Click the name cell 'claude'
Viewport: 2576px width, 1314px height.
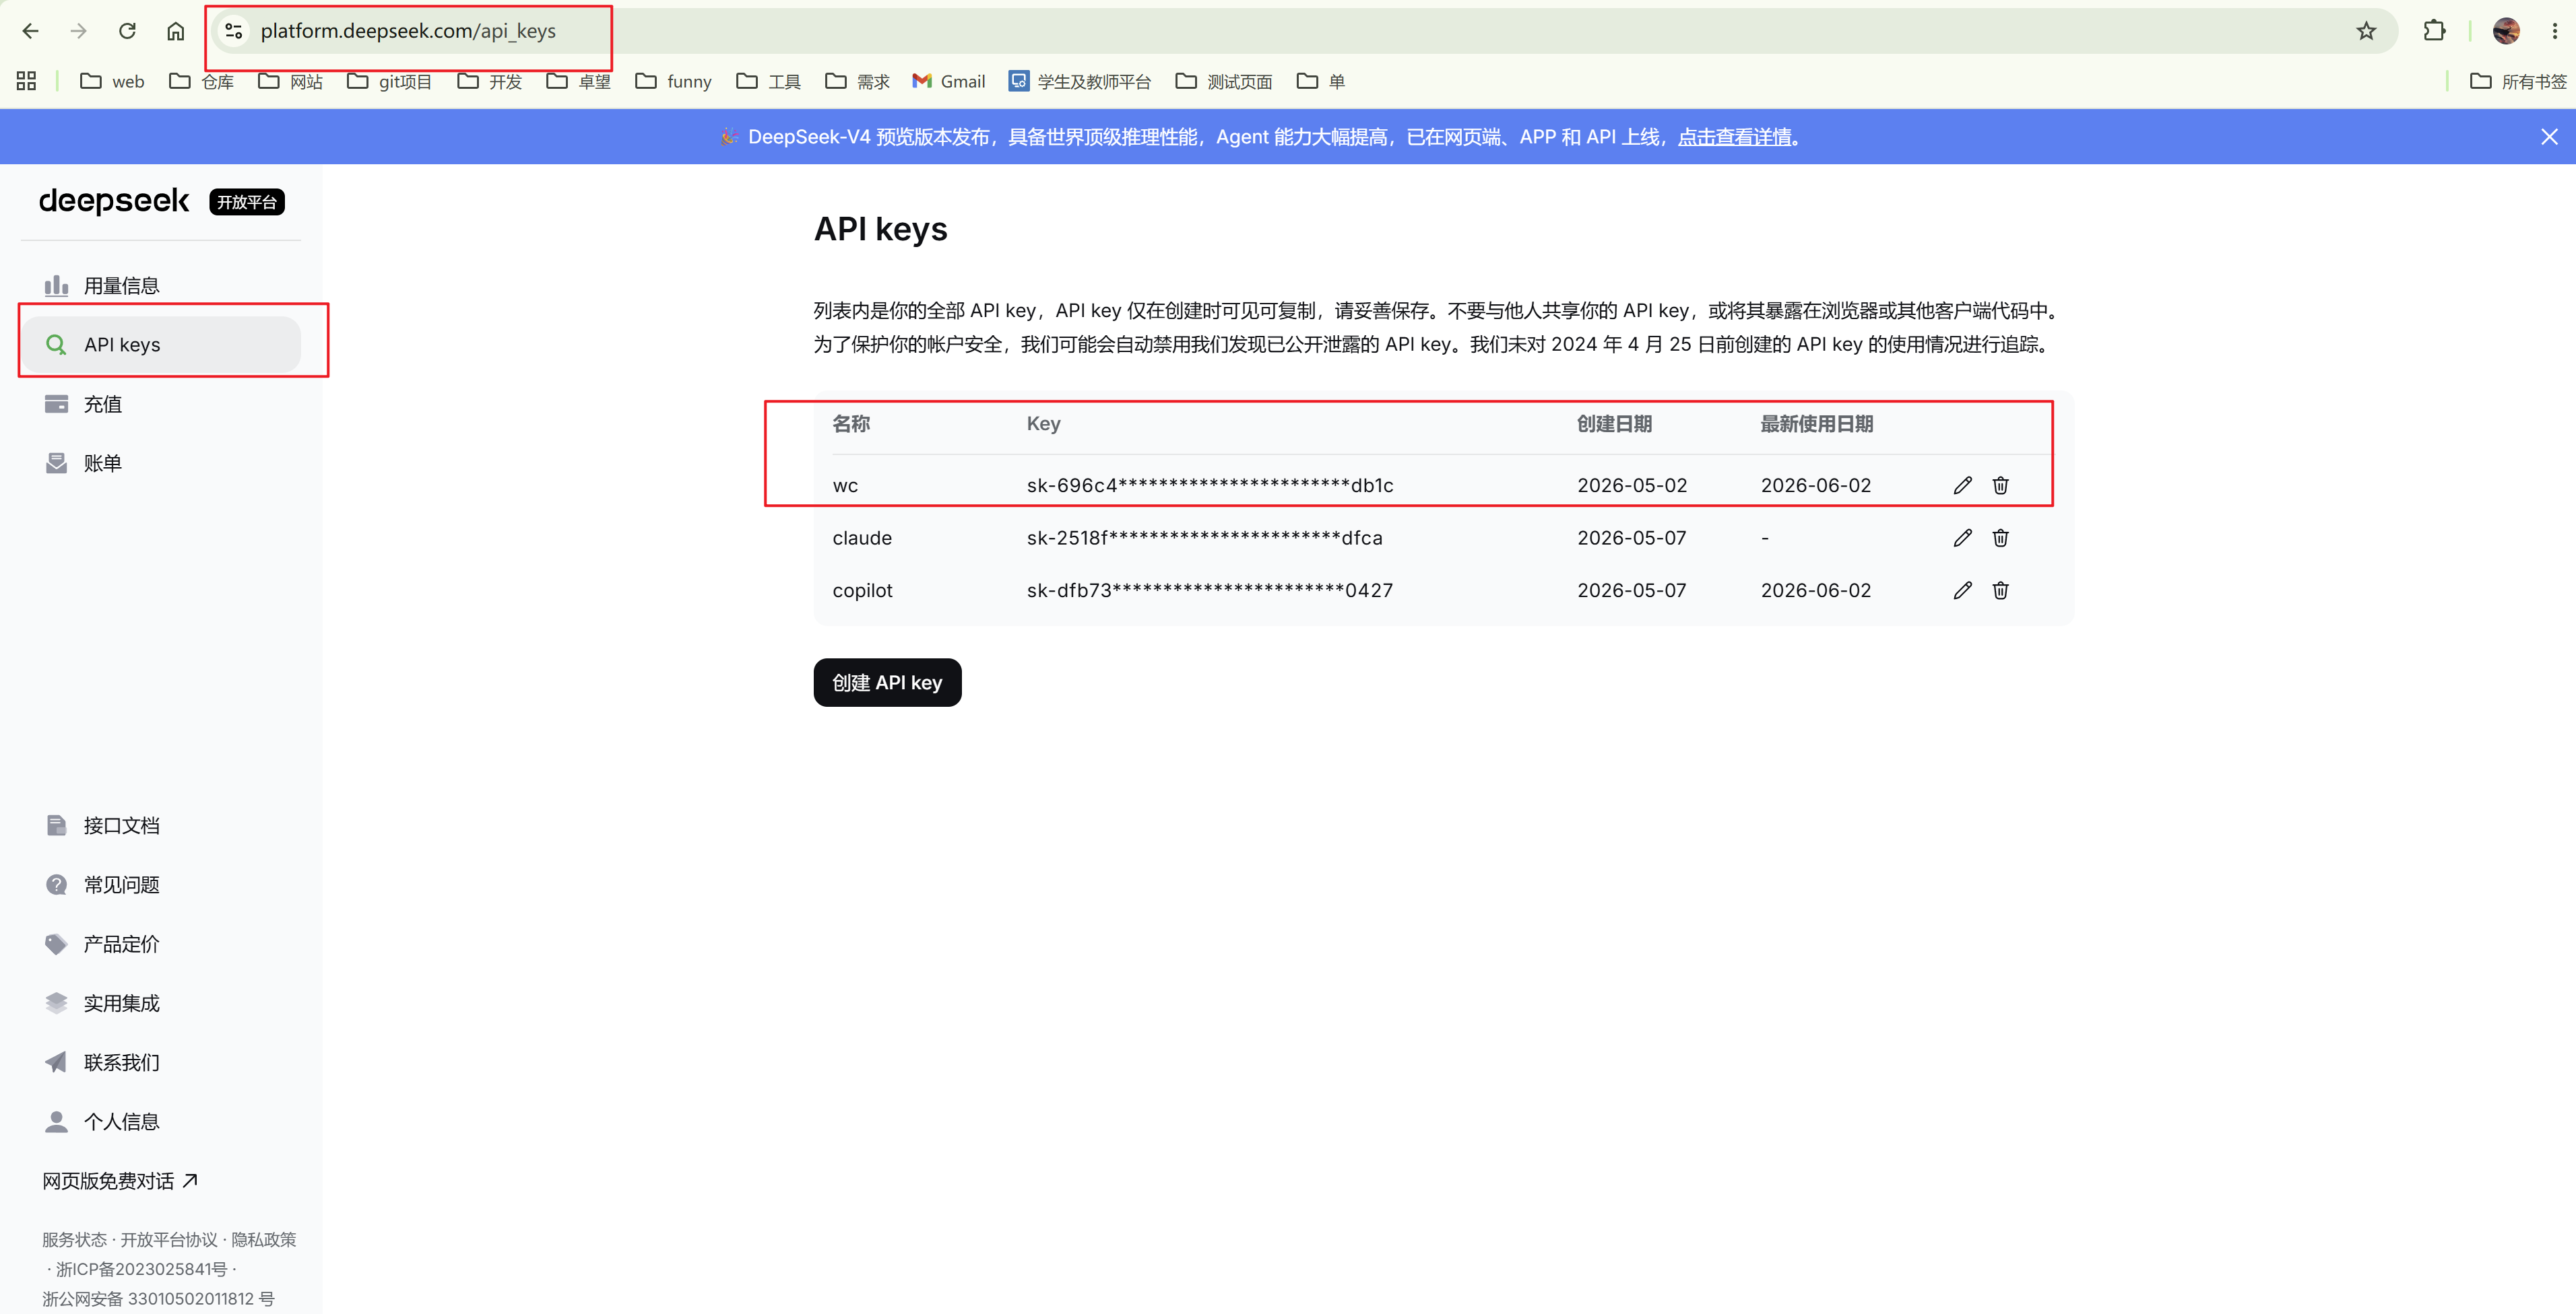[862, 539]
